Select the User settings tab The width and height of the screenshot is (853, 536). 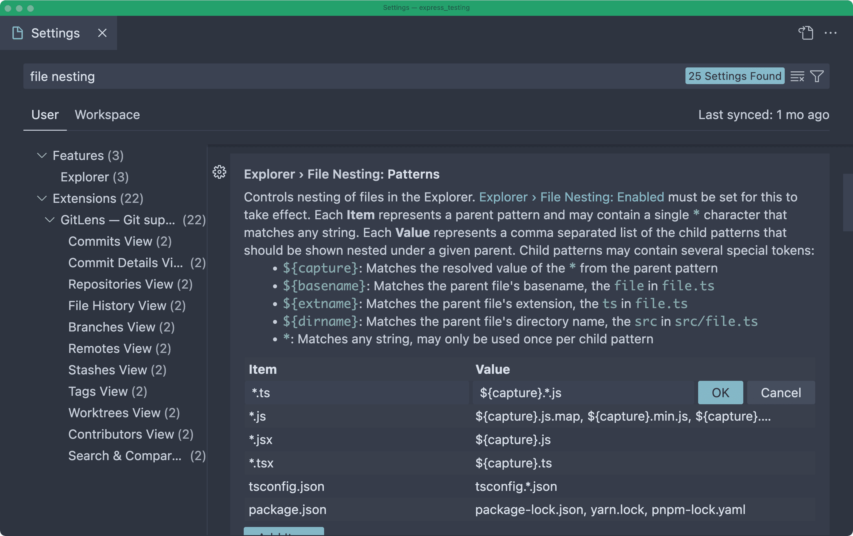point(45,115)
